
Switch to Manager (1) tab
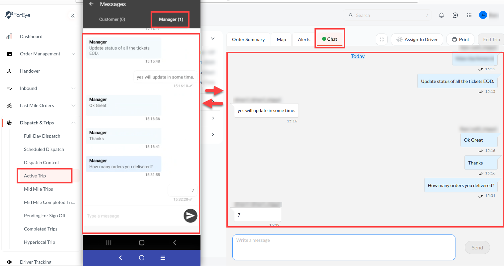click(x=171, y=19)
